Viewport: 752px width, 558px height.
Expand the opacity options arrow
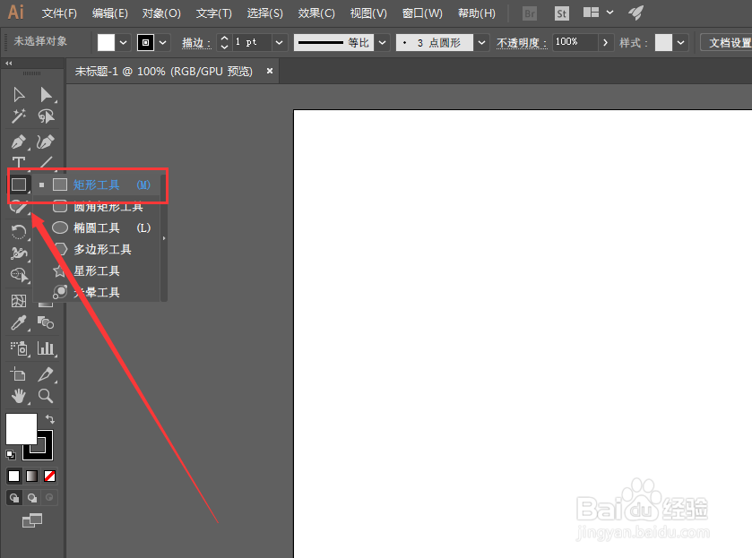[x=606, y=43]
